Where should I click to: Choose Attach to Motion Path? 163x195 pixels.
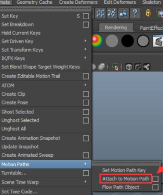tap(126, 179)
